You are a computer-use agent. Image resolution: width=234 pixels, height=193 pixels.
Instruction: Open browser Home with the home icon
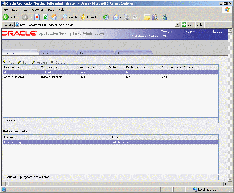(54, 17)
